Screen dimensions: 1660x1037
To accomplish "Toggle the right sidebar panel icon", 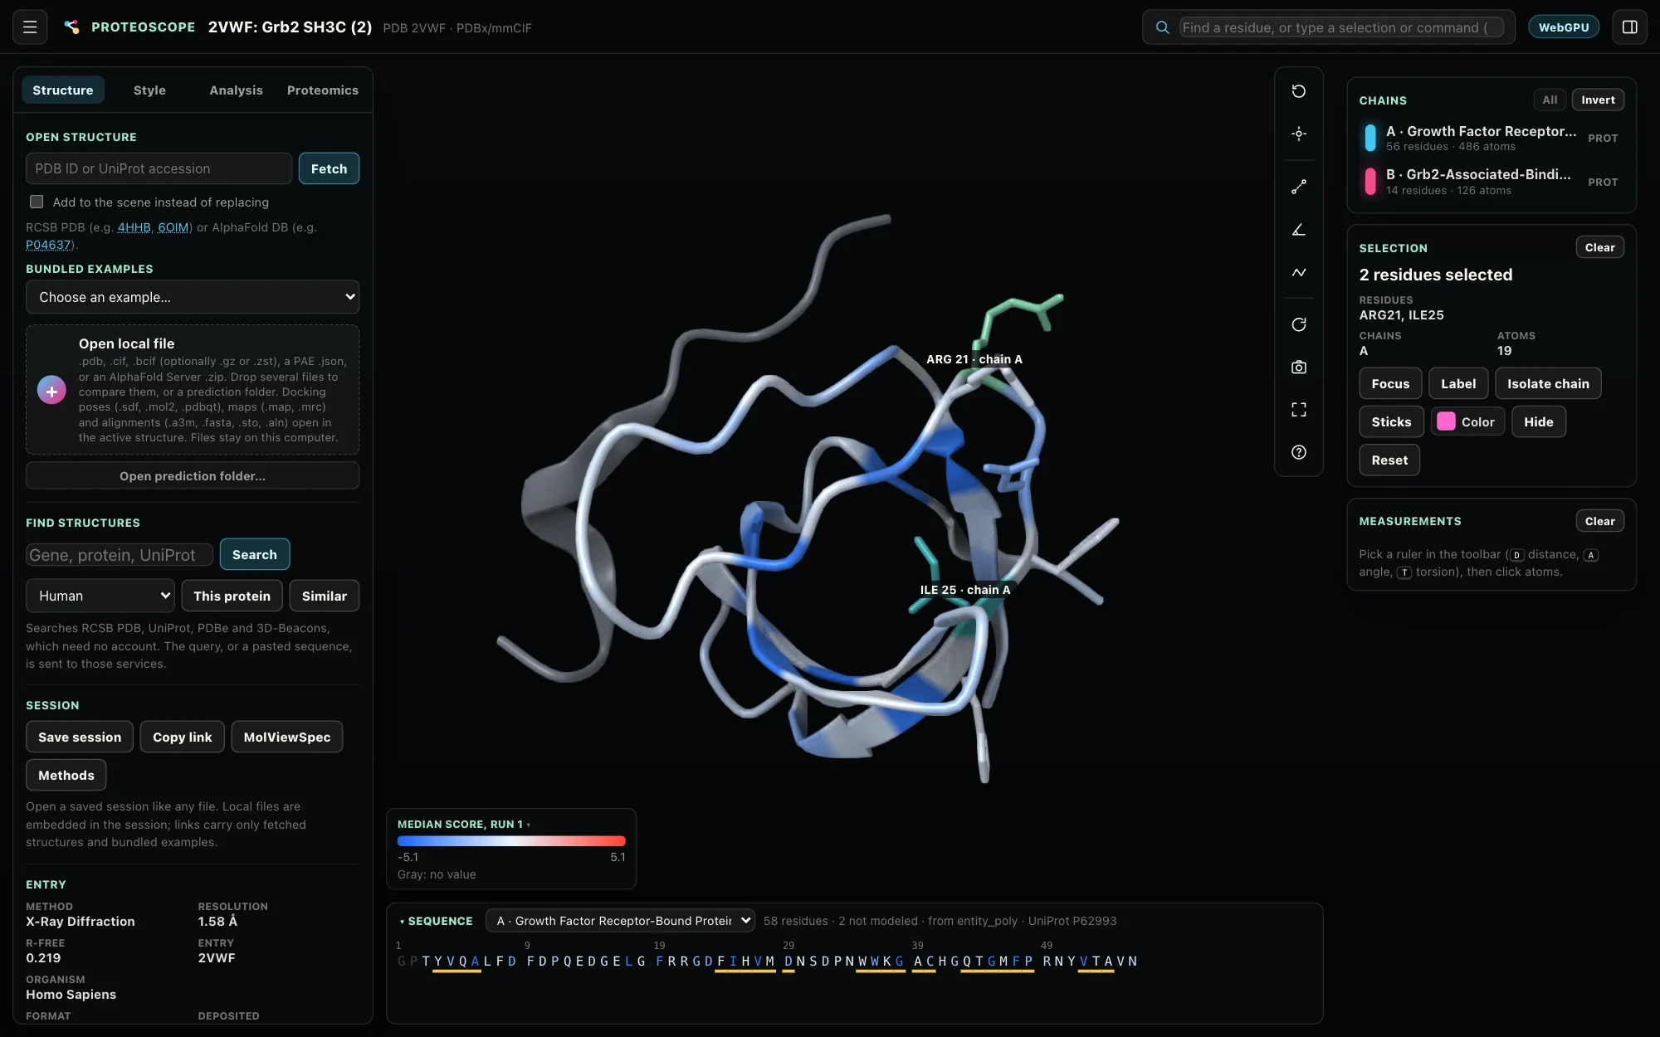I will (x=1629, y=27).
